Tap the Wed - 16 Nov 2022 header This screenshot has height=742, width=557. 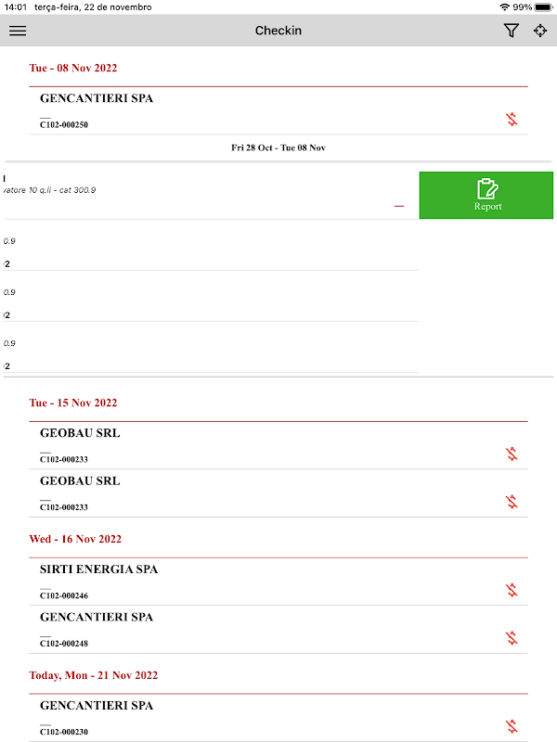[75, 539]
